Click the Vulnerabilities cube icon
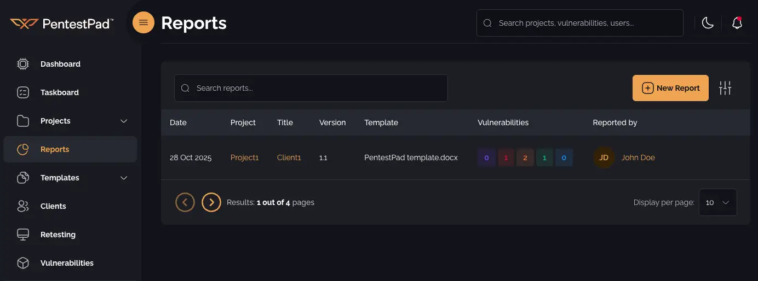This screenshot has width=758, height=281. (x=23, y=263)
